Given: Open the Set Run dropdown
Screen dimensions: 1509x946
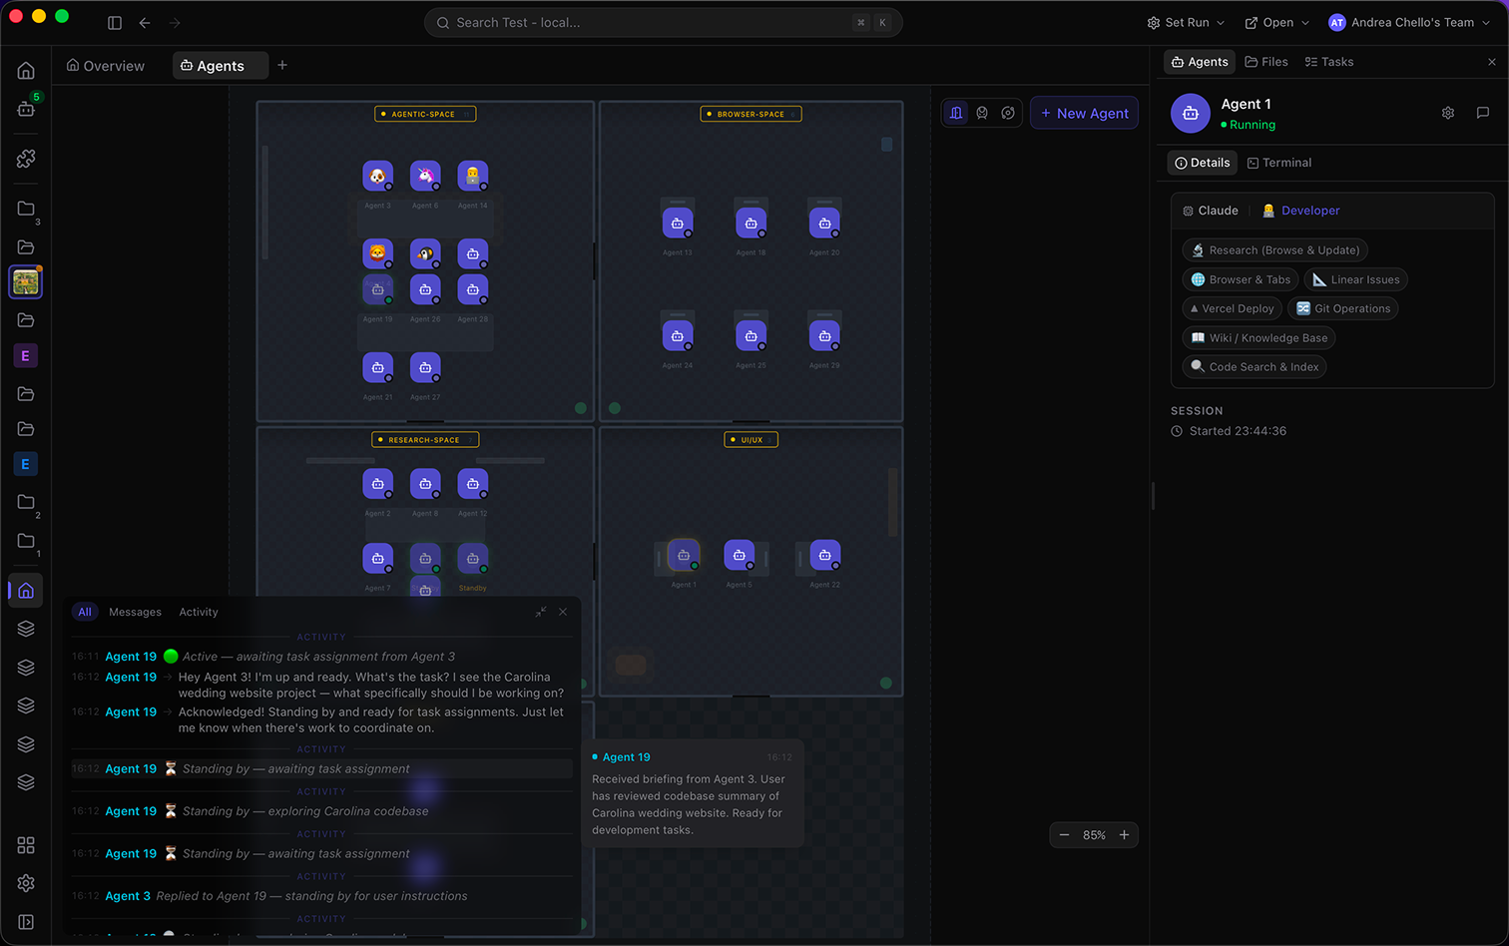Looking at the screenshot, I should click(x=1186, y=22).
